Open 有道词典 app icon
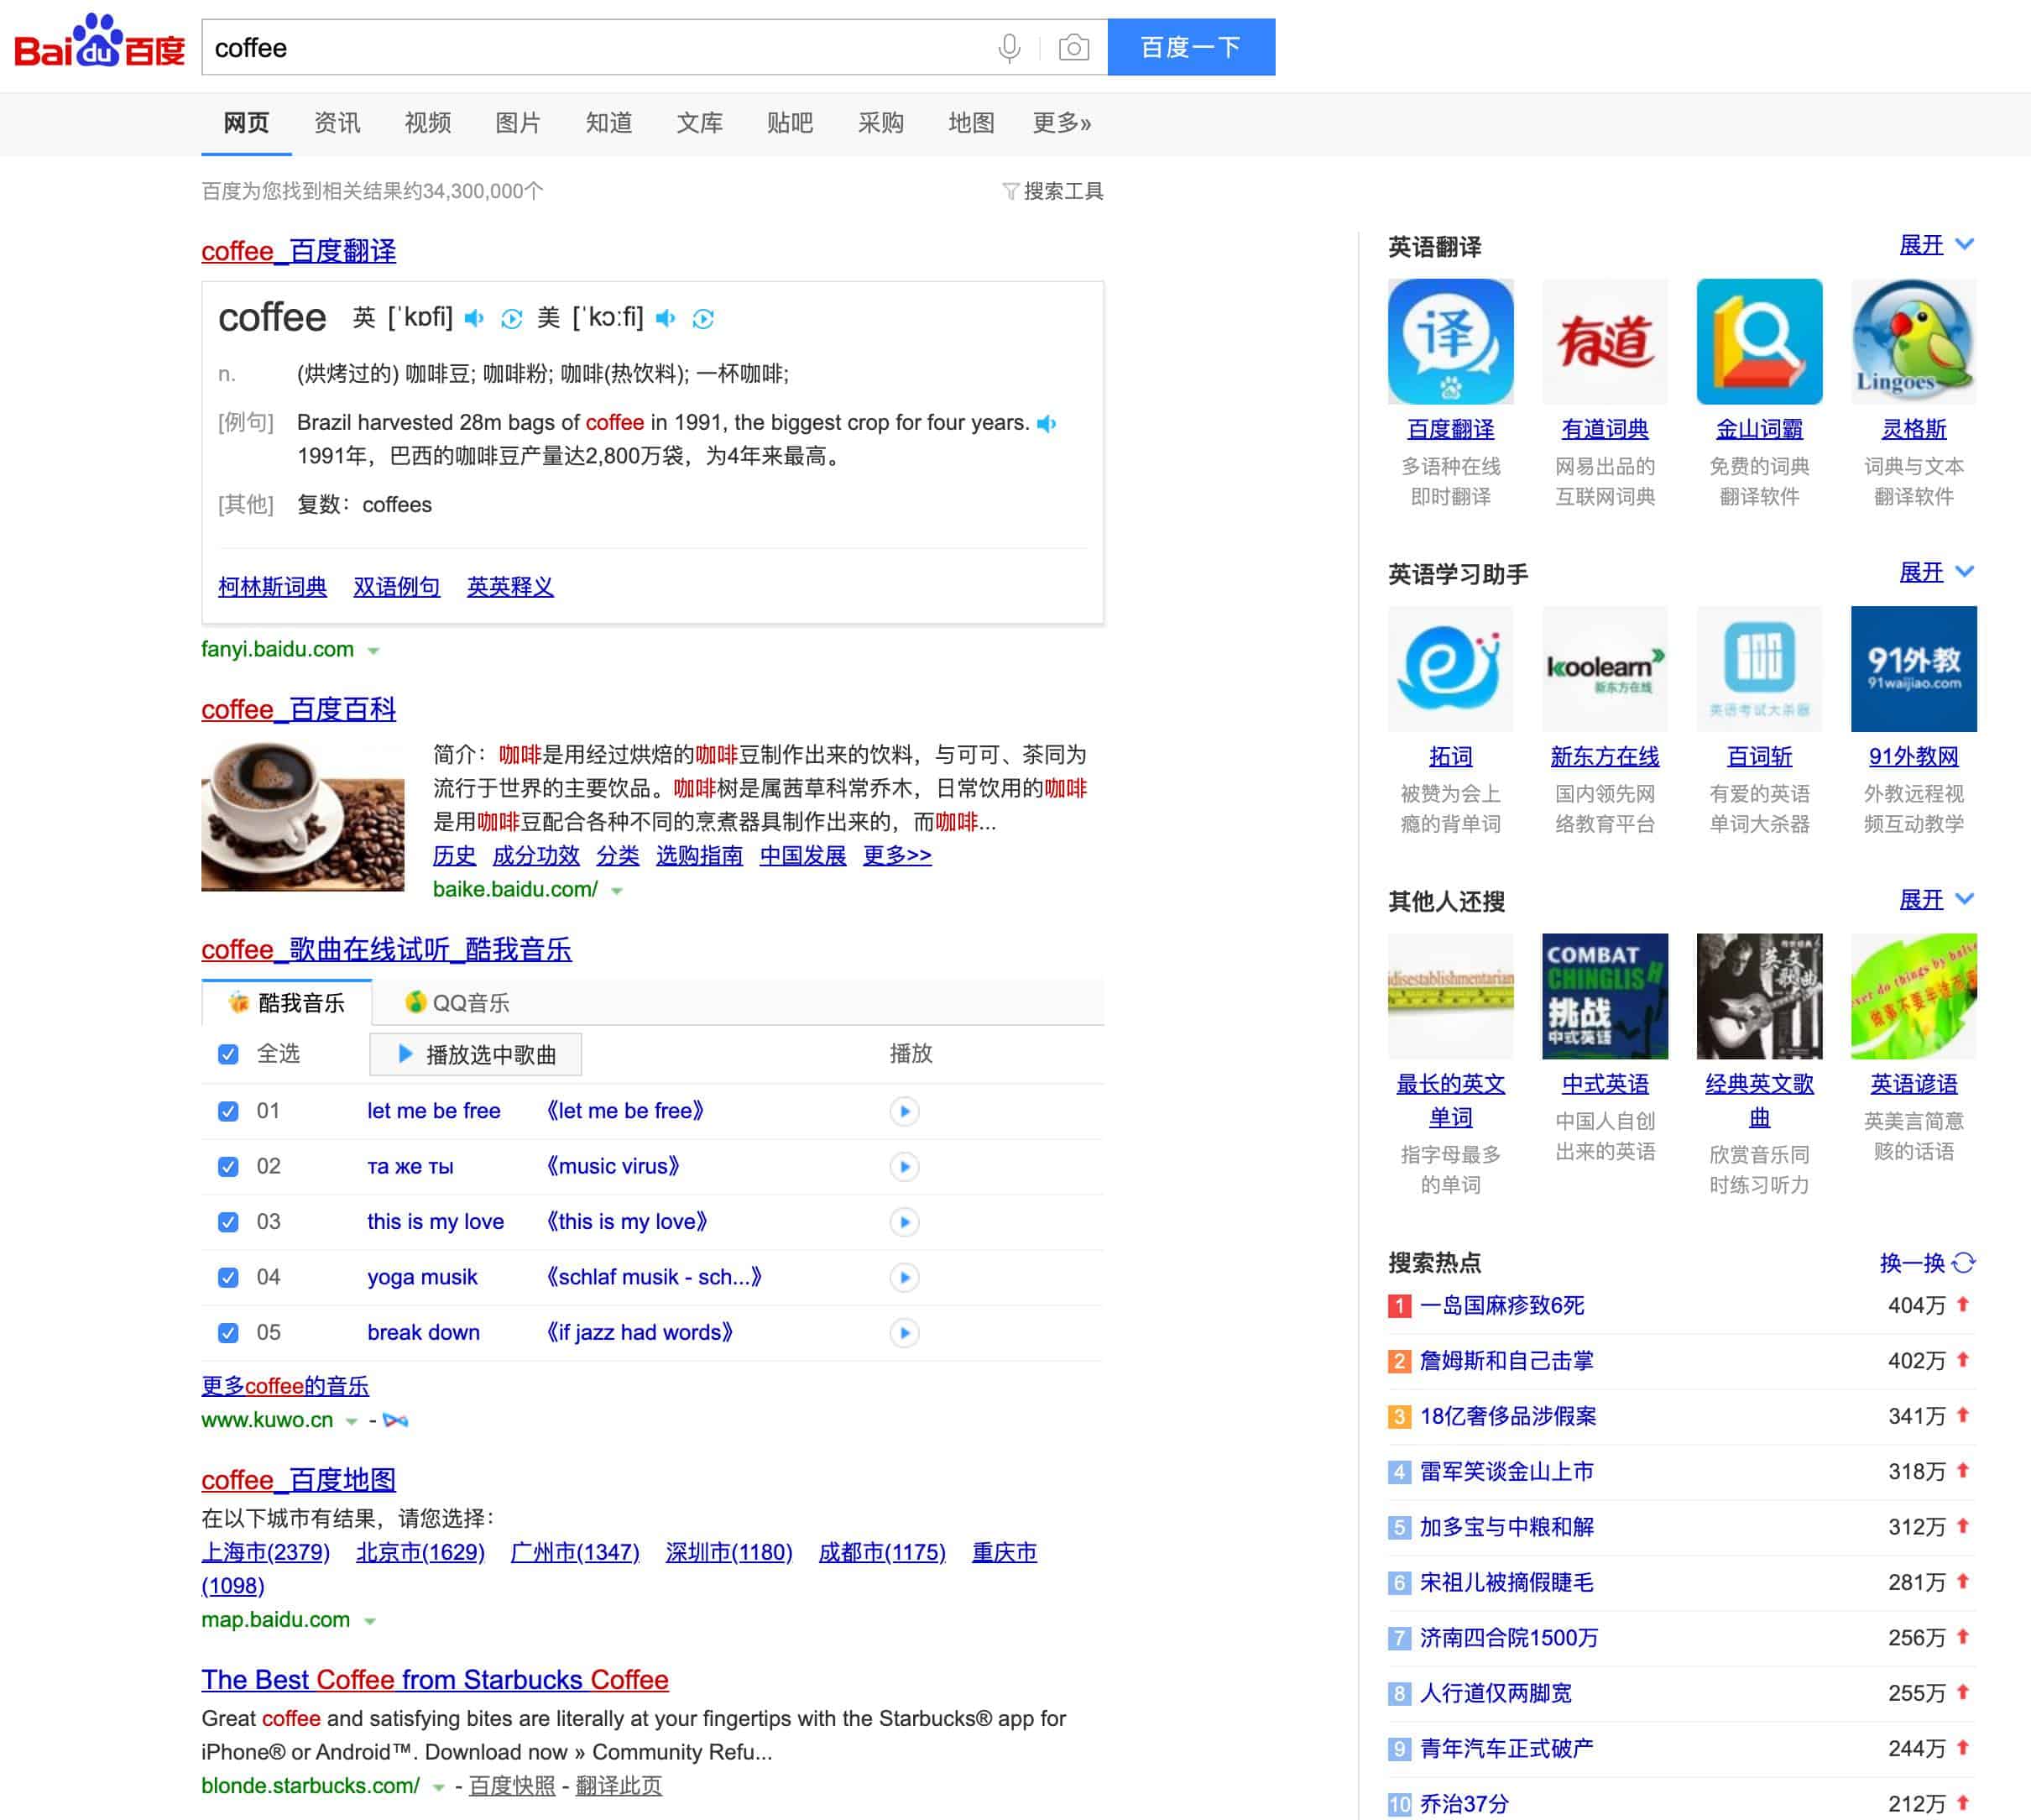Viewport: 2031px width, 1820px height. click(1605, 341)
